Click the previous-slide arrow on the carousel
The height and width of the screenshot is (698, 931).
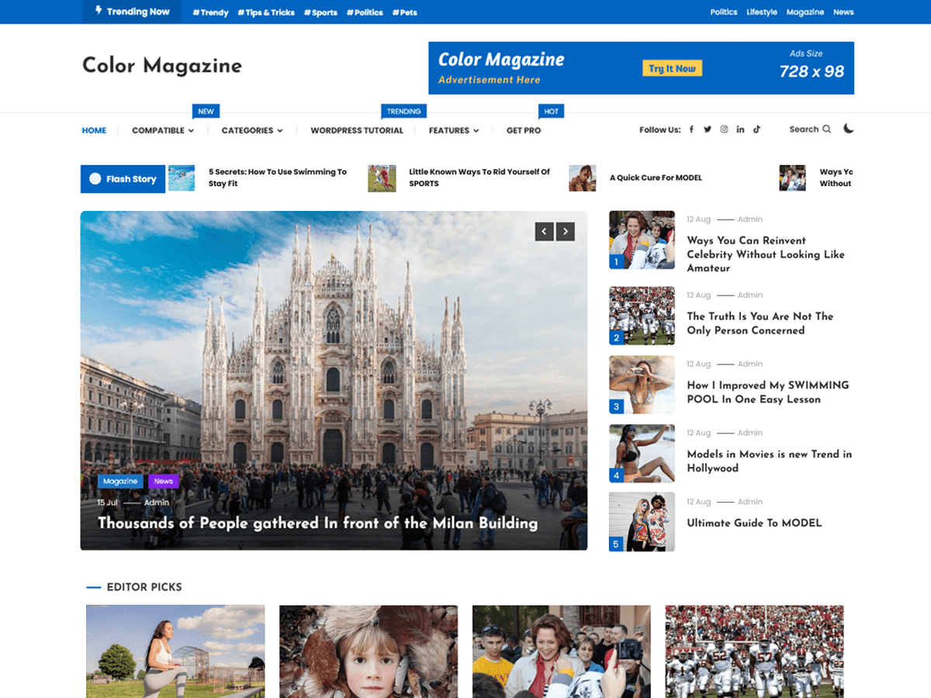[x=545, y=231]
